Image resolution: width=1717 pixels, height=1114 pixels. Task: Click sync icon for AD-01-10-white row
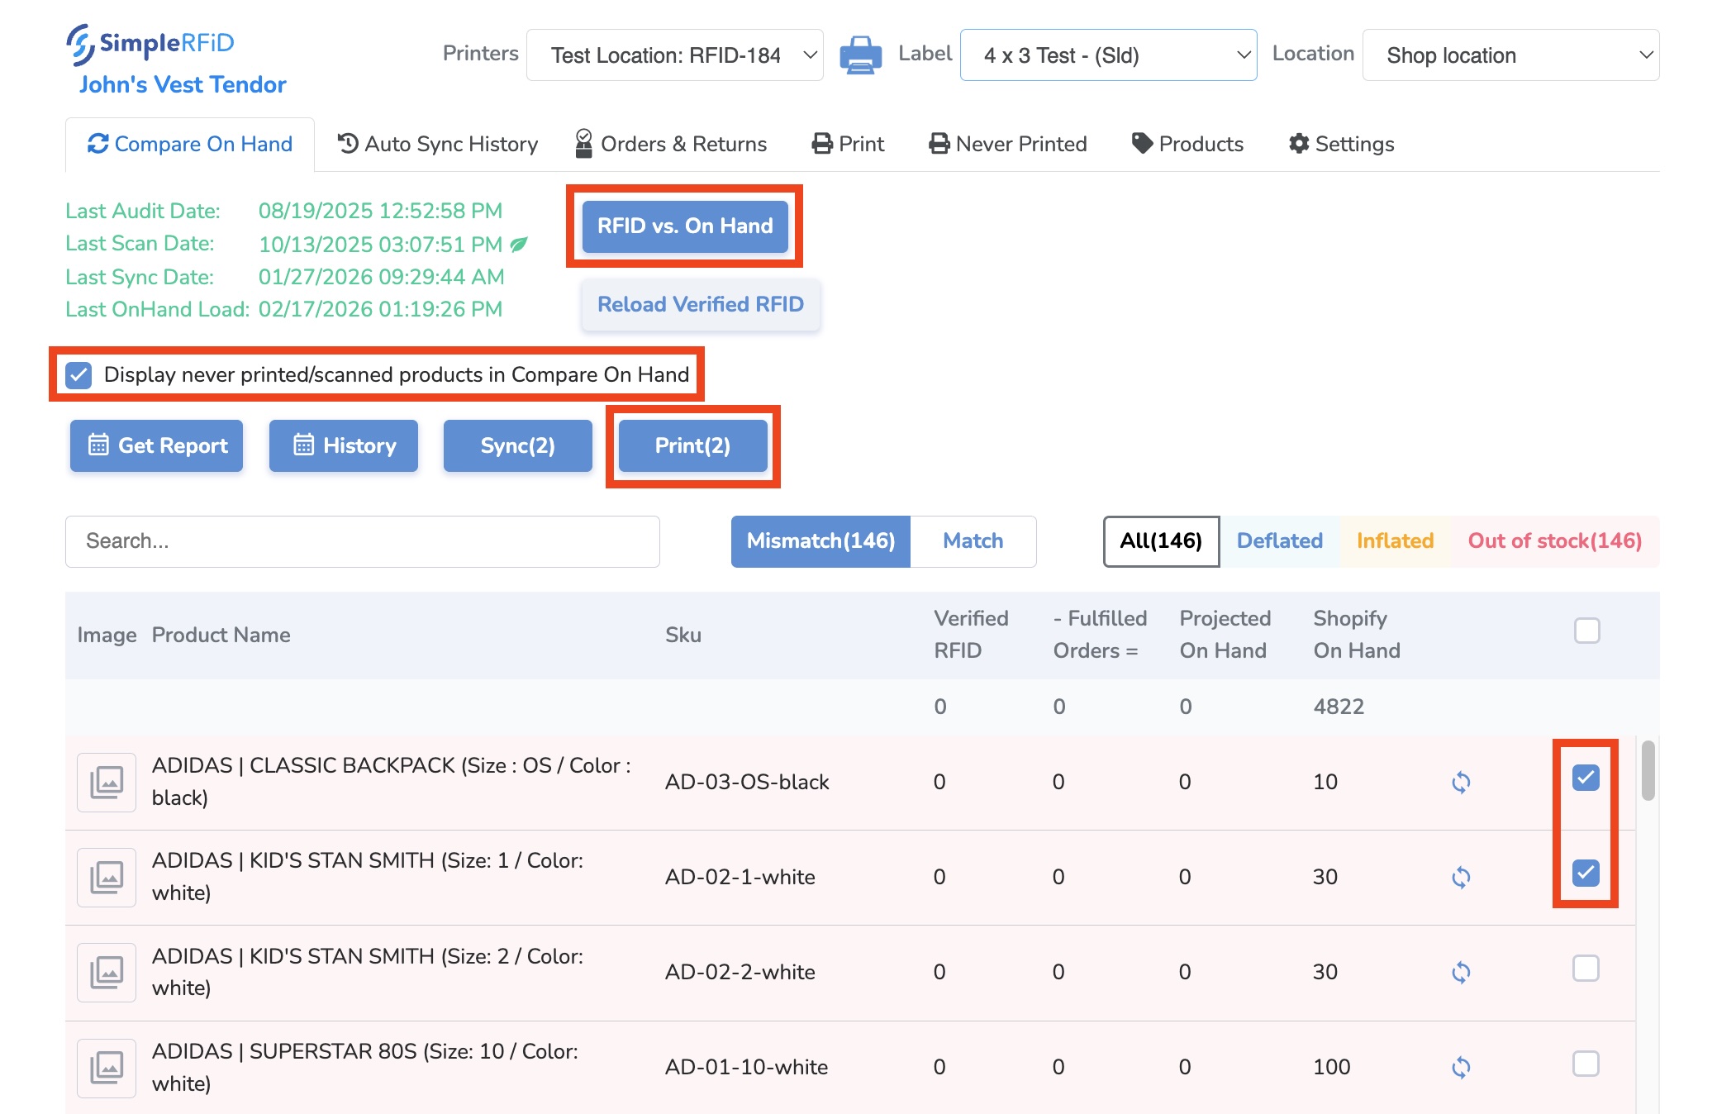coord(1461,1067)
